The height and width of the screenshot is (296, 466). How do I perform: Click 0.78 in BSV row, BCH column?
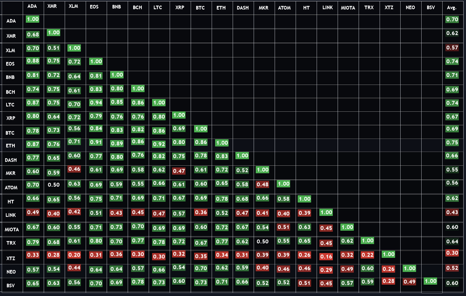tap(138, 282)
